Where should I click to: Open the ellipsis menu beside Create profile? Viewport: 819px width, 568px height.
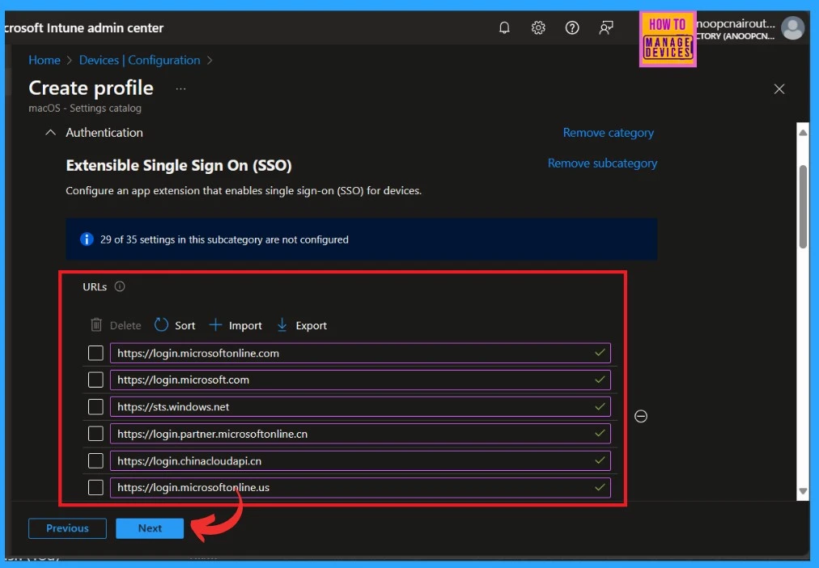coord(180,89)
